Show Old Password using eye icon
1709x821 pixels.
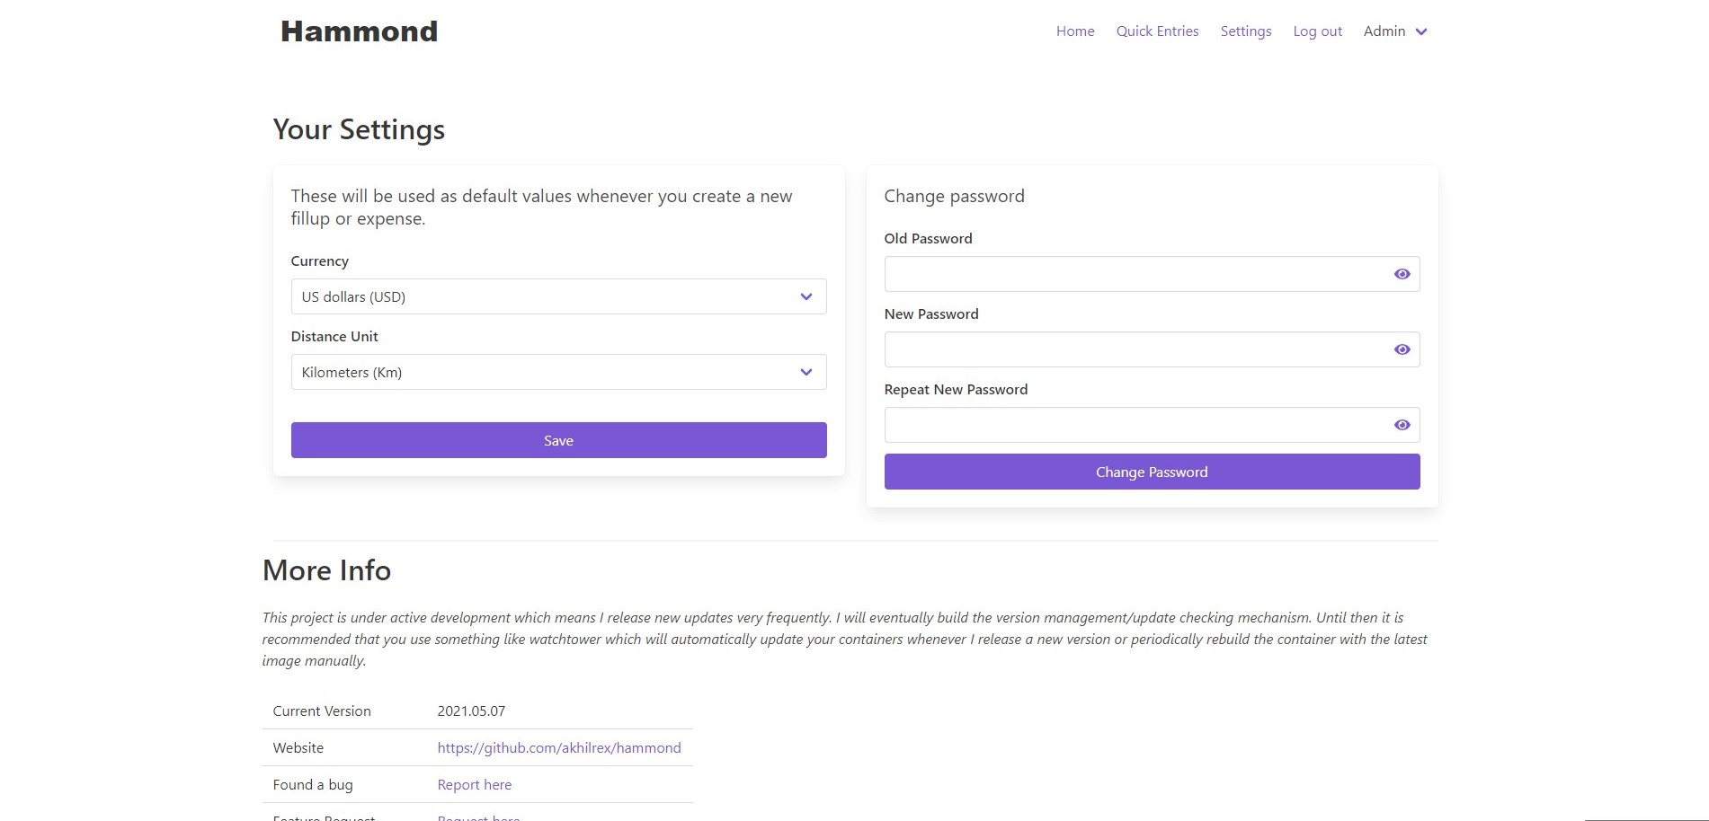pos(1402,274)
